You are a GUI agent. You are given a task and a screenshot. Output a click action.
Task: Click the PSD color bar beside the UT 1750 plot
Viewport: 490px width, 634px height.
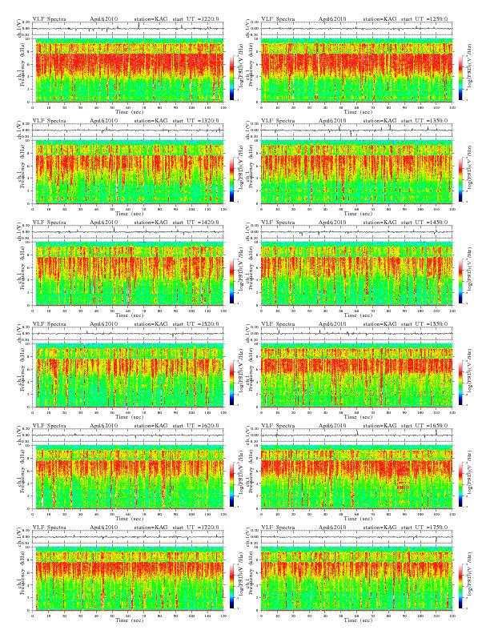tap(460, 586)
